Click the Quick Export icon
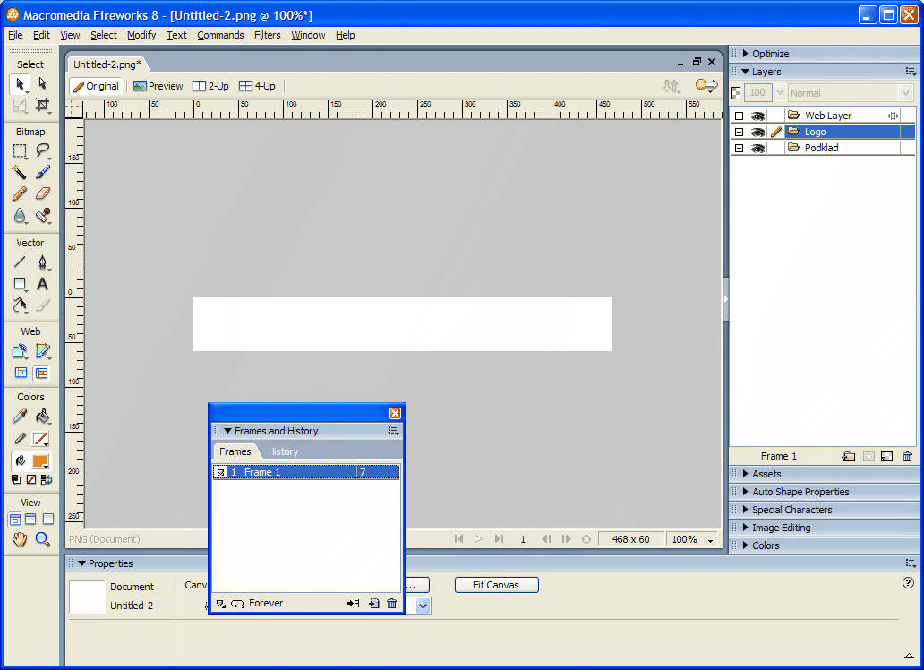The height and width of the screenshot is (670, 924). pyautogui.click(x=706, y=85)
